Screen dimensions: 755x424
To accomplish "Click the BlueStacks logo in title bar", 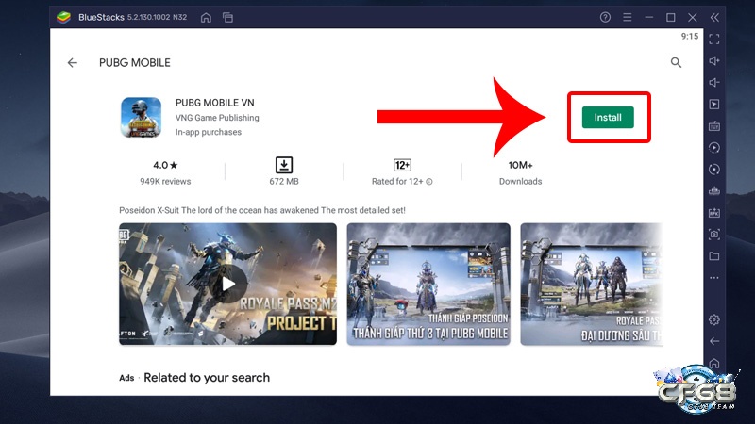I will (63, 17).
